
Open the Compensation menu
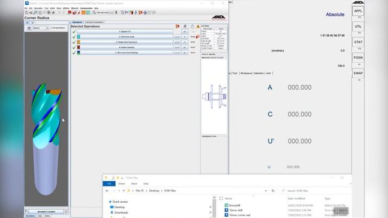(x=86, y=8)
